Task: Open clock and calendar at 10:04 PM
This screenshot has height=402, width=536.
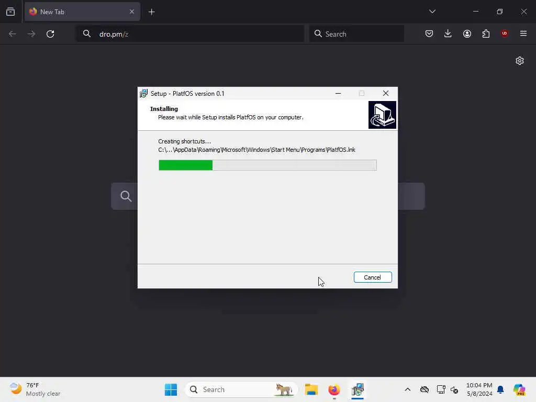Action: point(479,389)
